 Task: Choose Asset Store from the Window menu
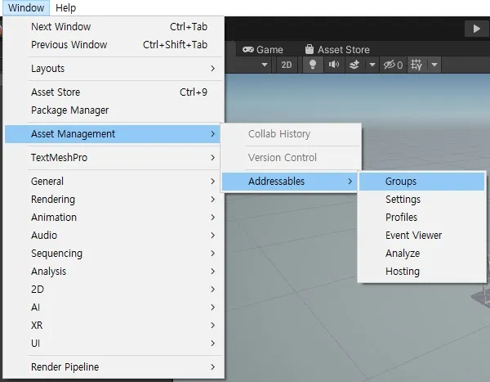(x=114, y=92)
